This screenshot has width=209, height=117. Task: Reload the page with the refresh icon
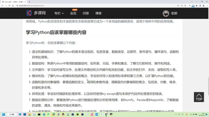9,6
